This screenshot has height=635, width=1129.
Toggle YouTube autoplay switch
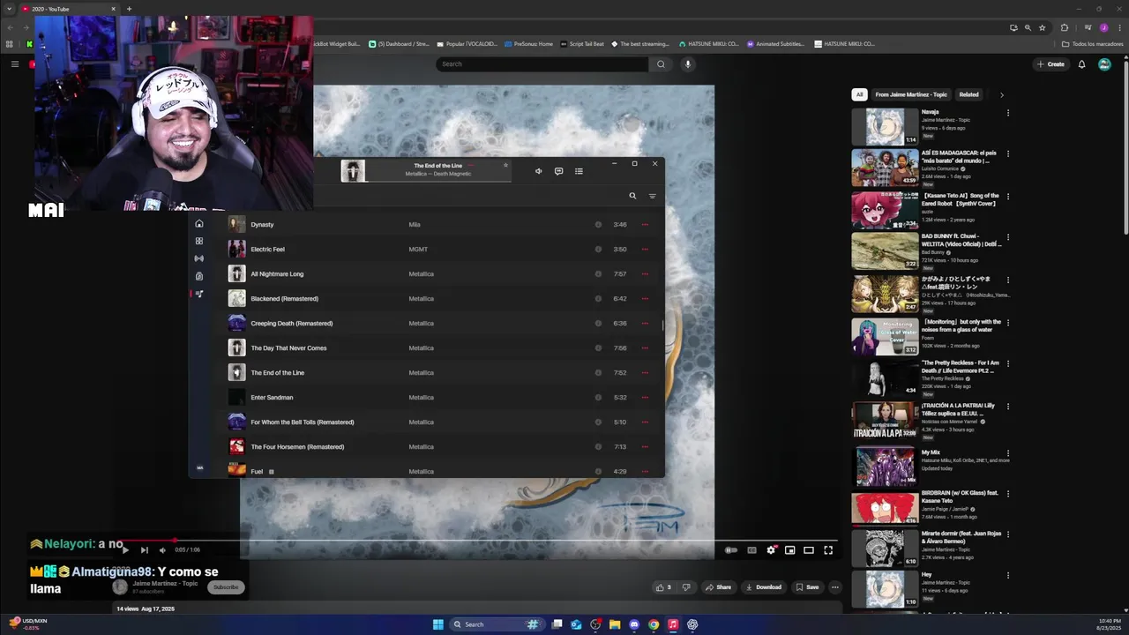tap(731, 550)
